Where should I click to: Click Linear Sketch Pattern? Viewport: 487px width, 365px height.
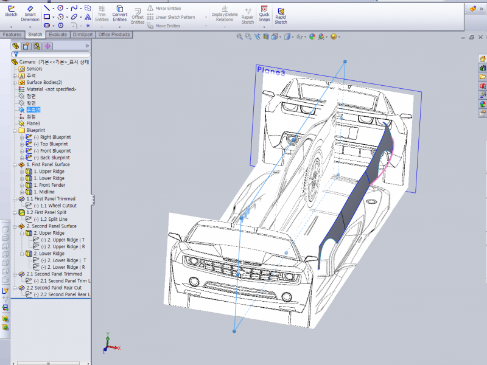pyautogui.click(x=175, y=17)
